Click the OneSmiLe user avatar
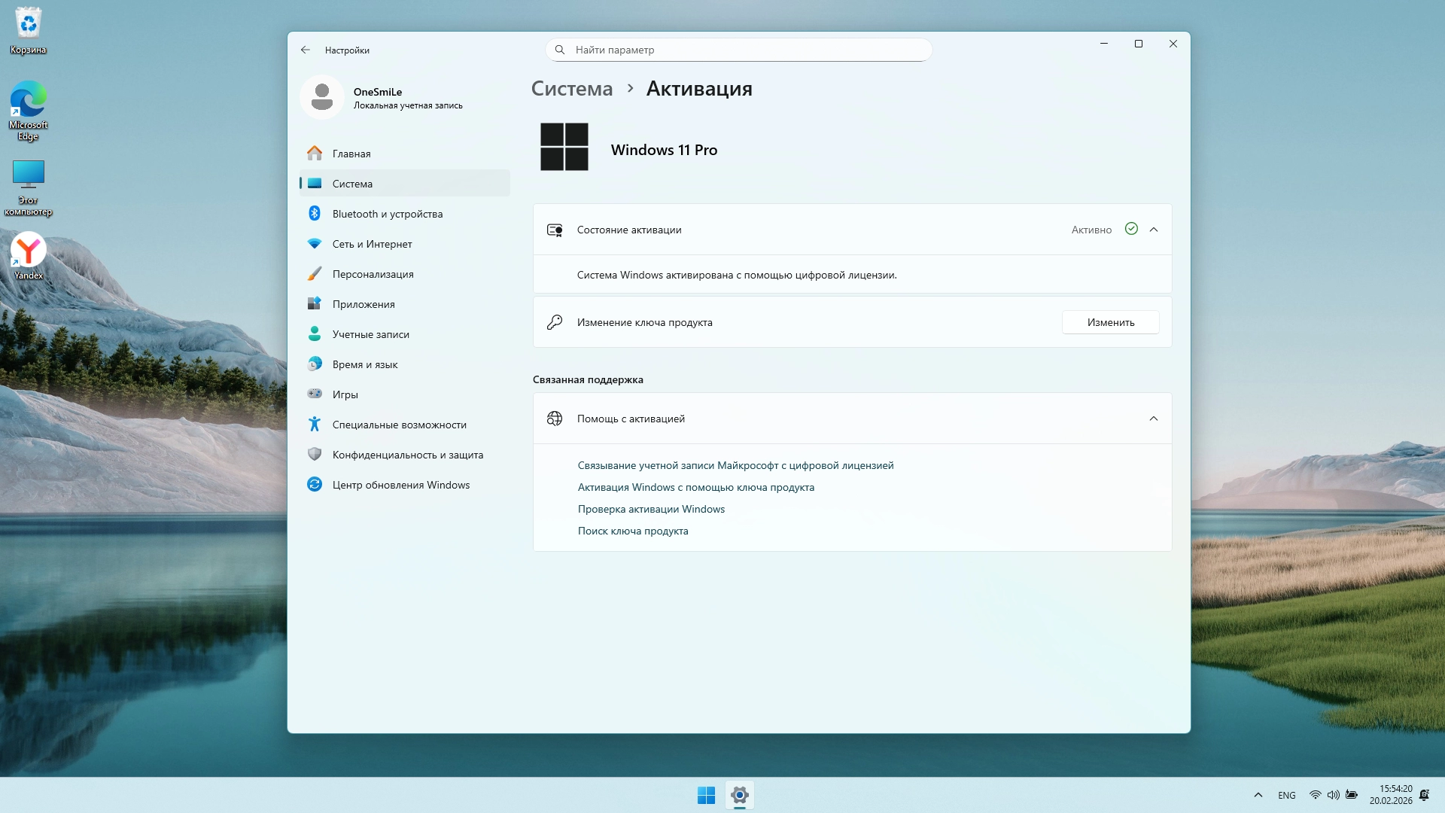Viewport: 1445px width, 813px height. coord(322,97)
